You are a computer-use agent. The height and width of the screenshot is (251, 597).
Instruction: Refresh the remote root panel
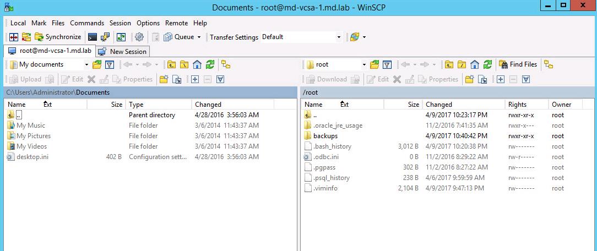click(x=487, y=64)
